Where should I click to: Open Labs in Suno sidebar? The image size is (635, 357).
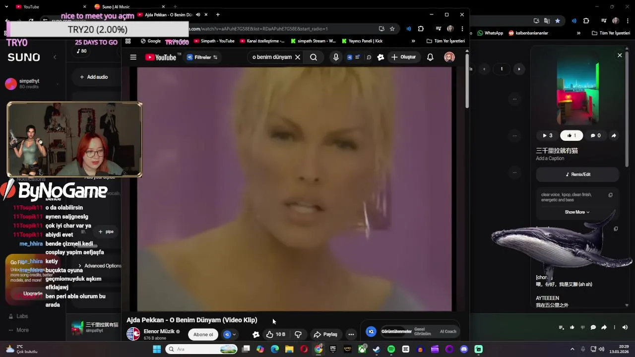[x=18, y=316]
